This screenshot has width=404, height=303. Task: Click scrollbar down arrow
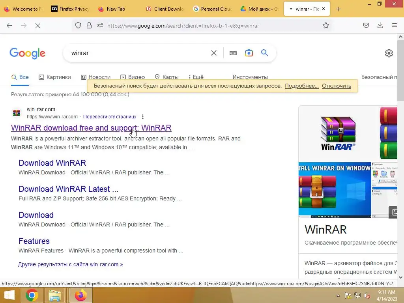coord(400,277)
